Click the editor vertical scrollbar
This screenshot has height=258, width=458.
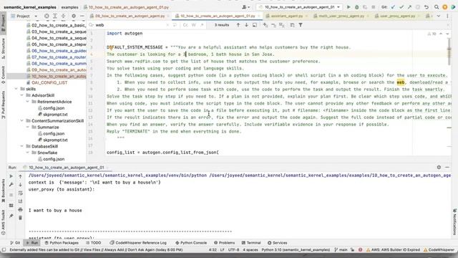coord(449,52)
